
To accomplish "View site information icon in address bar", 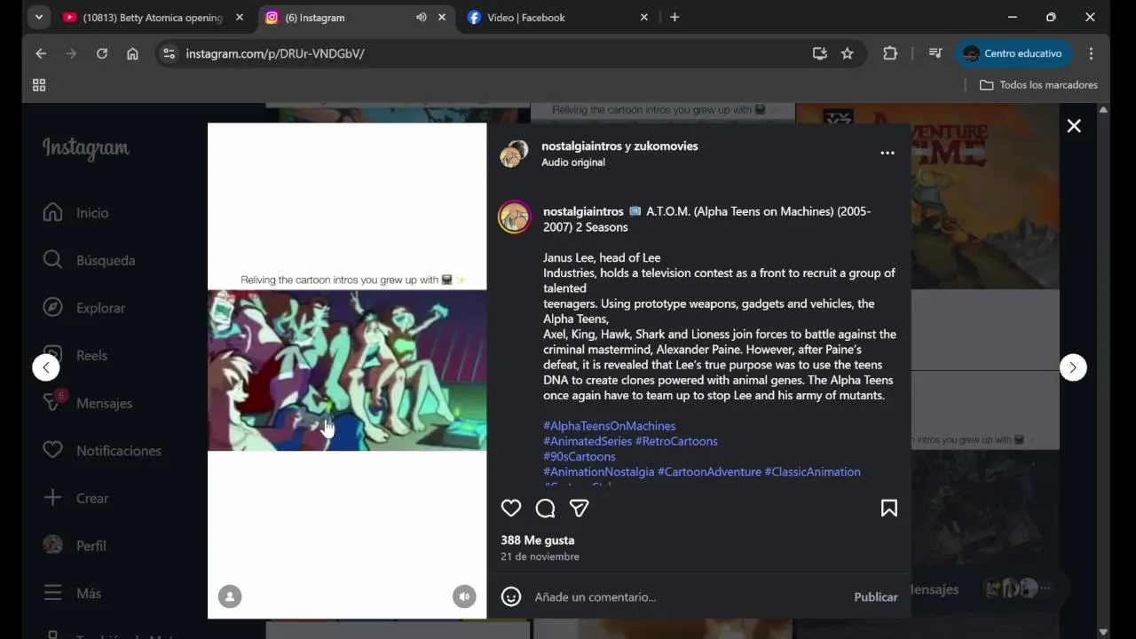I will click(x=169, y=54).
